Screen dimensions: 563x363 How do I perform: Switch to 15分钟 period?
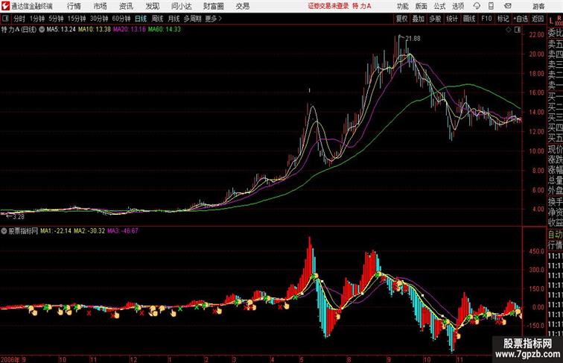click(77, 19)
